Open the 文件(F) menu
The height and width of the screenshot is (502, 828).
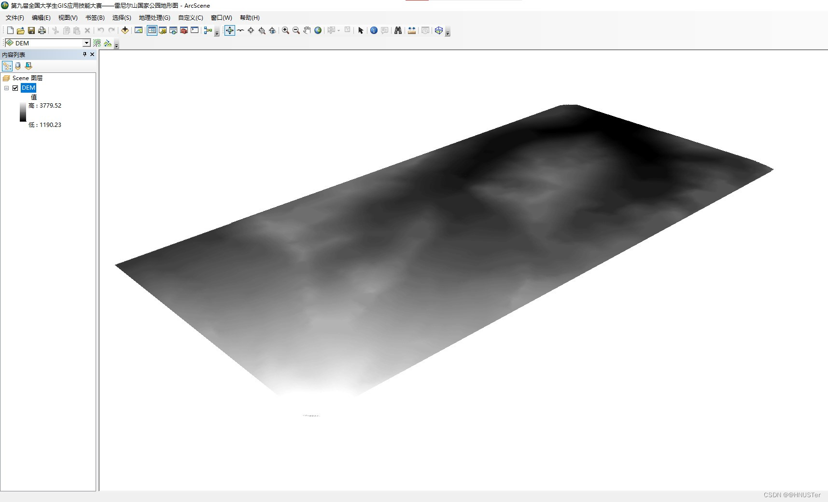pyautogui.click(x=15, y=18)
